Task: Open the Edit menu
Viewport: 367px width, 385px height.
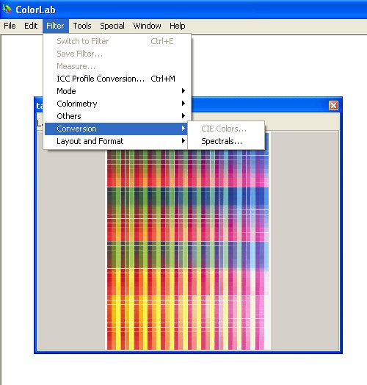Action: point(31,26)
